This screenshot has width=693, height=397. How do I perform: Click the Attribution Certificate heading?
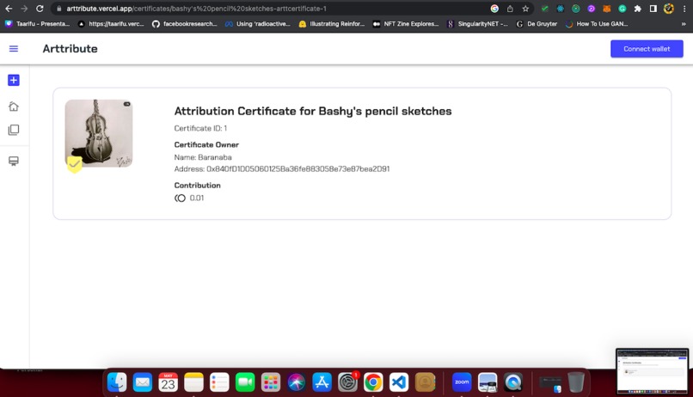click(x=313, y=111)
